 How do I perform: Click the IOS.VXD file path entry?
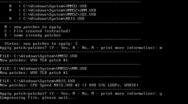coord(60,14)
